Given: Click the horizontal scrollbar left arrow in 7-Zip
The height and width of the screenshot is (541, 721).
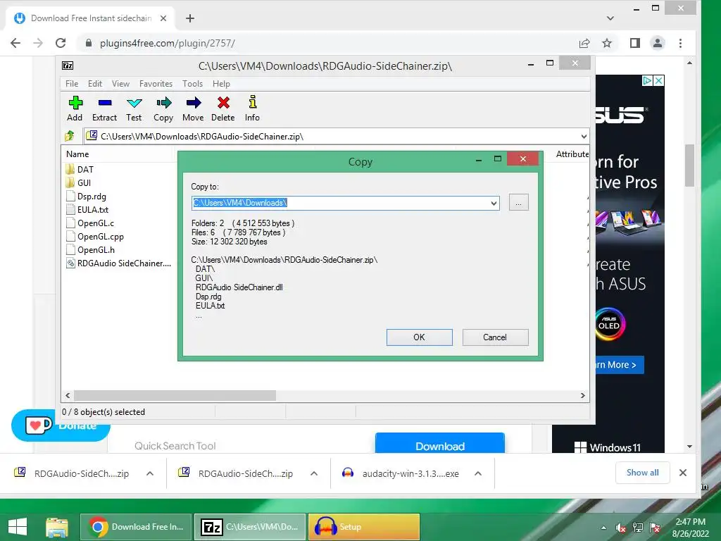Looking at the screenshot, I should [68, 396].
